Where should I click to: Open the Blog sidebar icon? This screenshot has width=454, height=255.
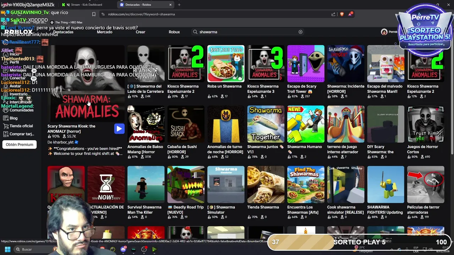click(6, 118)
